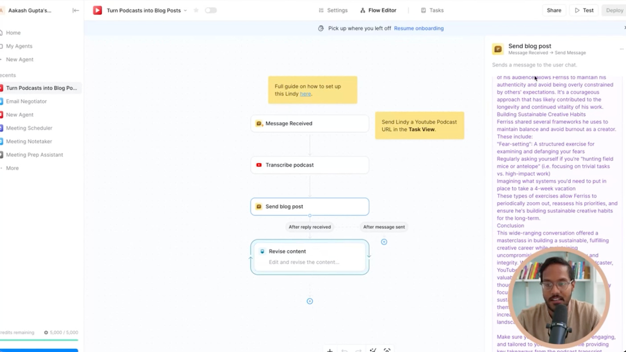Click the loop arrow right of Revise content
The image size is (626, 352).
(369, 256)
